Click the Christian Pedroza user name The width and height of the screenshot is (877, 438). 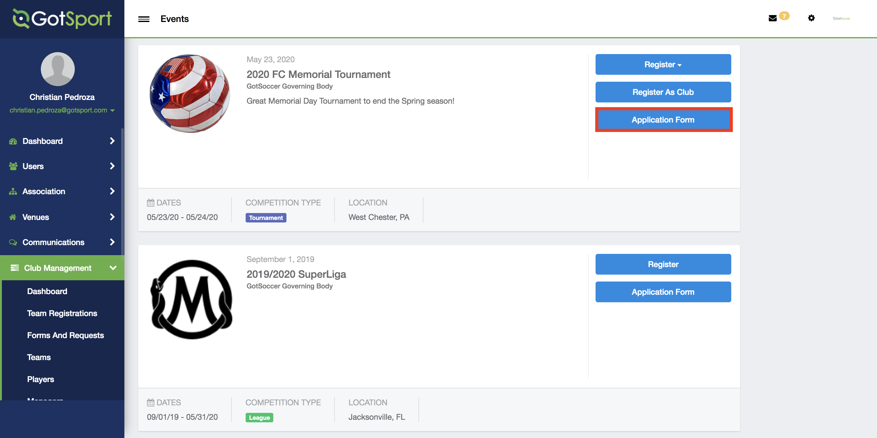click(62, 97)
